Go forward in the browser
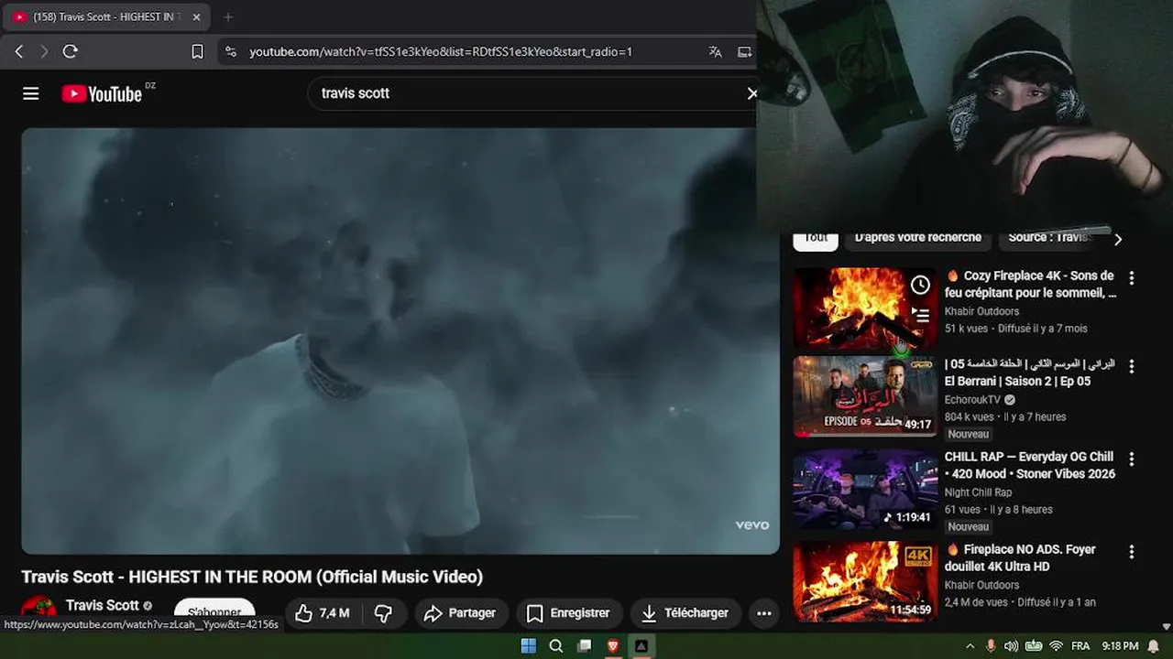The image size is (1173, 659). tap(44, 52)
